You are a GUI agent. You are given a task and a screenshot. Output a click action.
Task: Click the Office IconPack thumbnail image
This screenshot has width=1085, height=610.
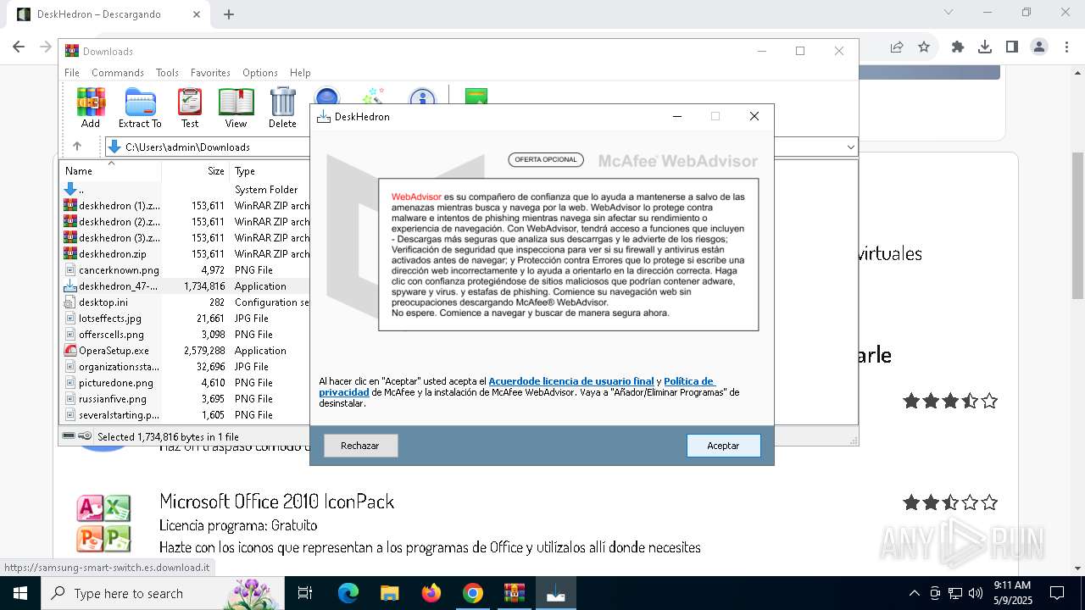(103, 524)
